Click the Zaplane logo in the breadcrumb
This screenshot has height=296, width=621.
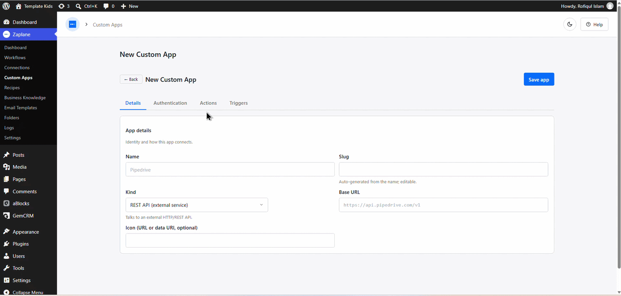tap(72, 24)
